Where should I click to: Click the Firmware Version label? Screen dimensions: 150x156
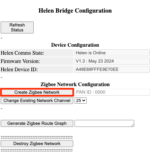(x=20, y=61)
